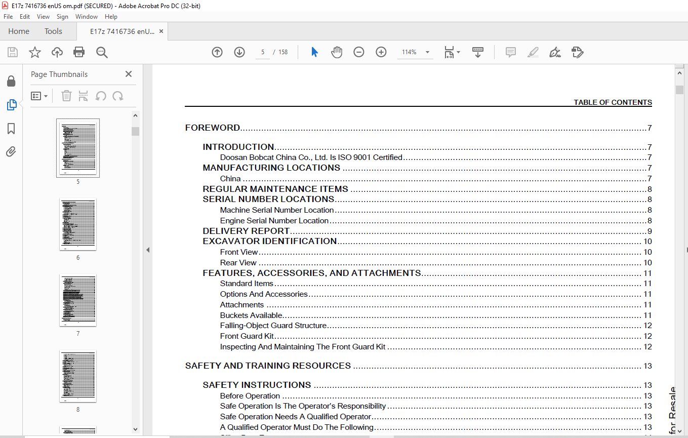The width and height of the screenshot is (688, 438).
Task: Jump to Front Guard Kit entry
Action: (436, 336)
